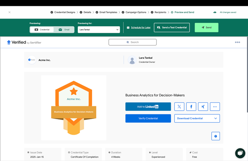Share credential on Xing
Viewport: 248px width, 161px height.
coord(203,107)
